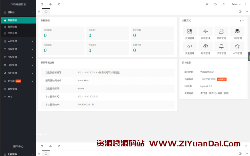Screen dimensions: 250x156
Task: Click the refresh icon in top bar
Action: point(59,4)
